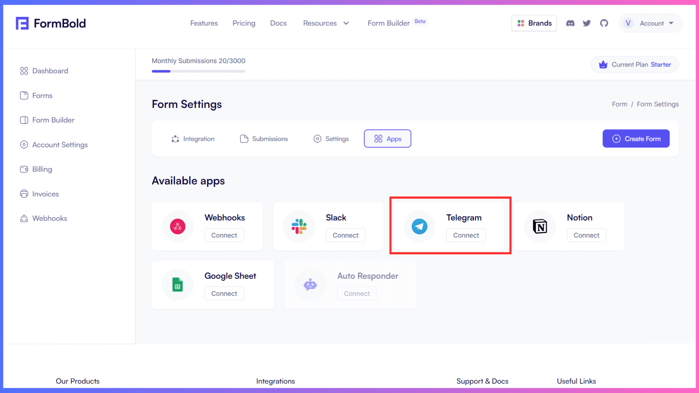Image resolution: width=699 pixels, height=393 pixels.
Task: Click the GitHub icon in navbar
Action: pos(604,23)
